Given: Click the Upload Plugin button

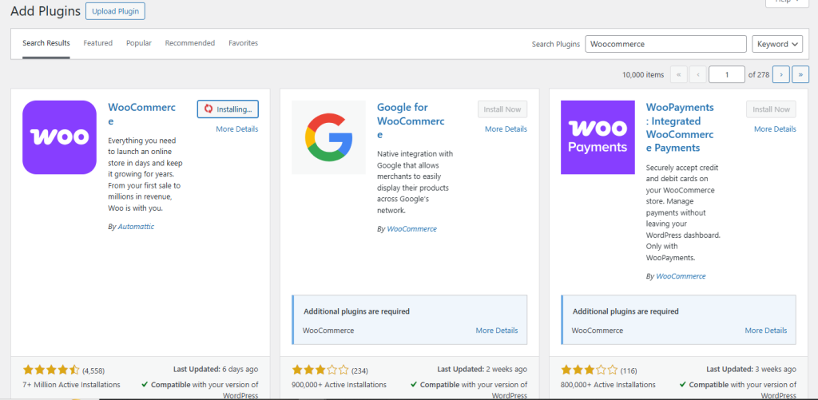Looking at the screenshot, I should (115, 11).
